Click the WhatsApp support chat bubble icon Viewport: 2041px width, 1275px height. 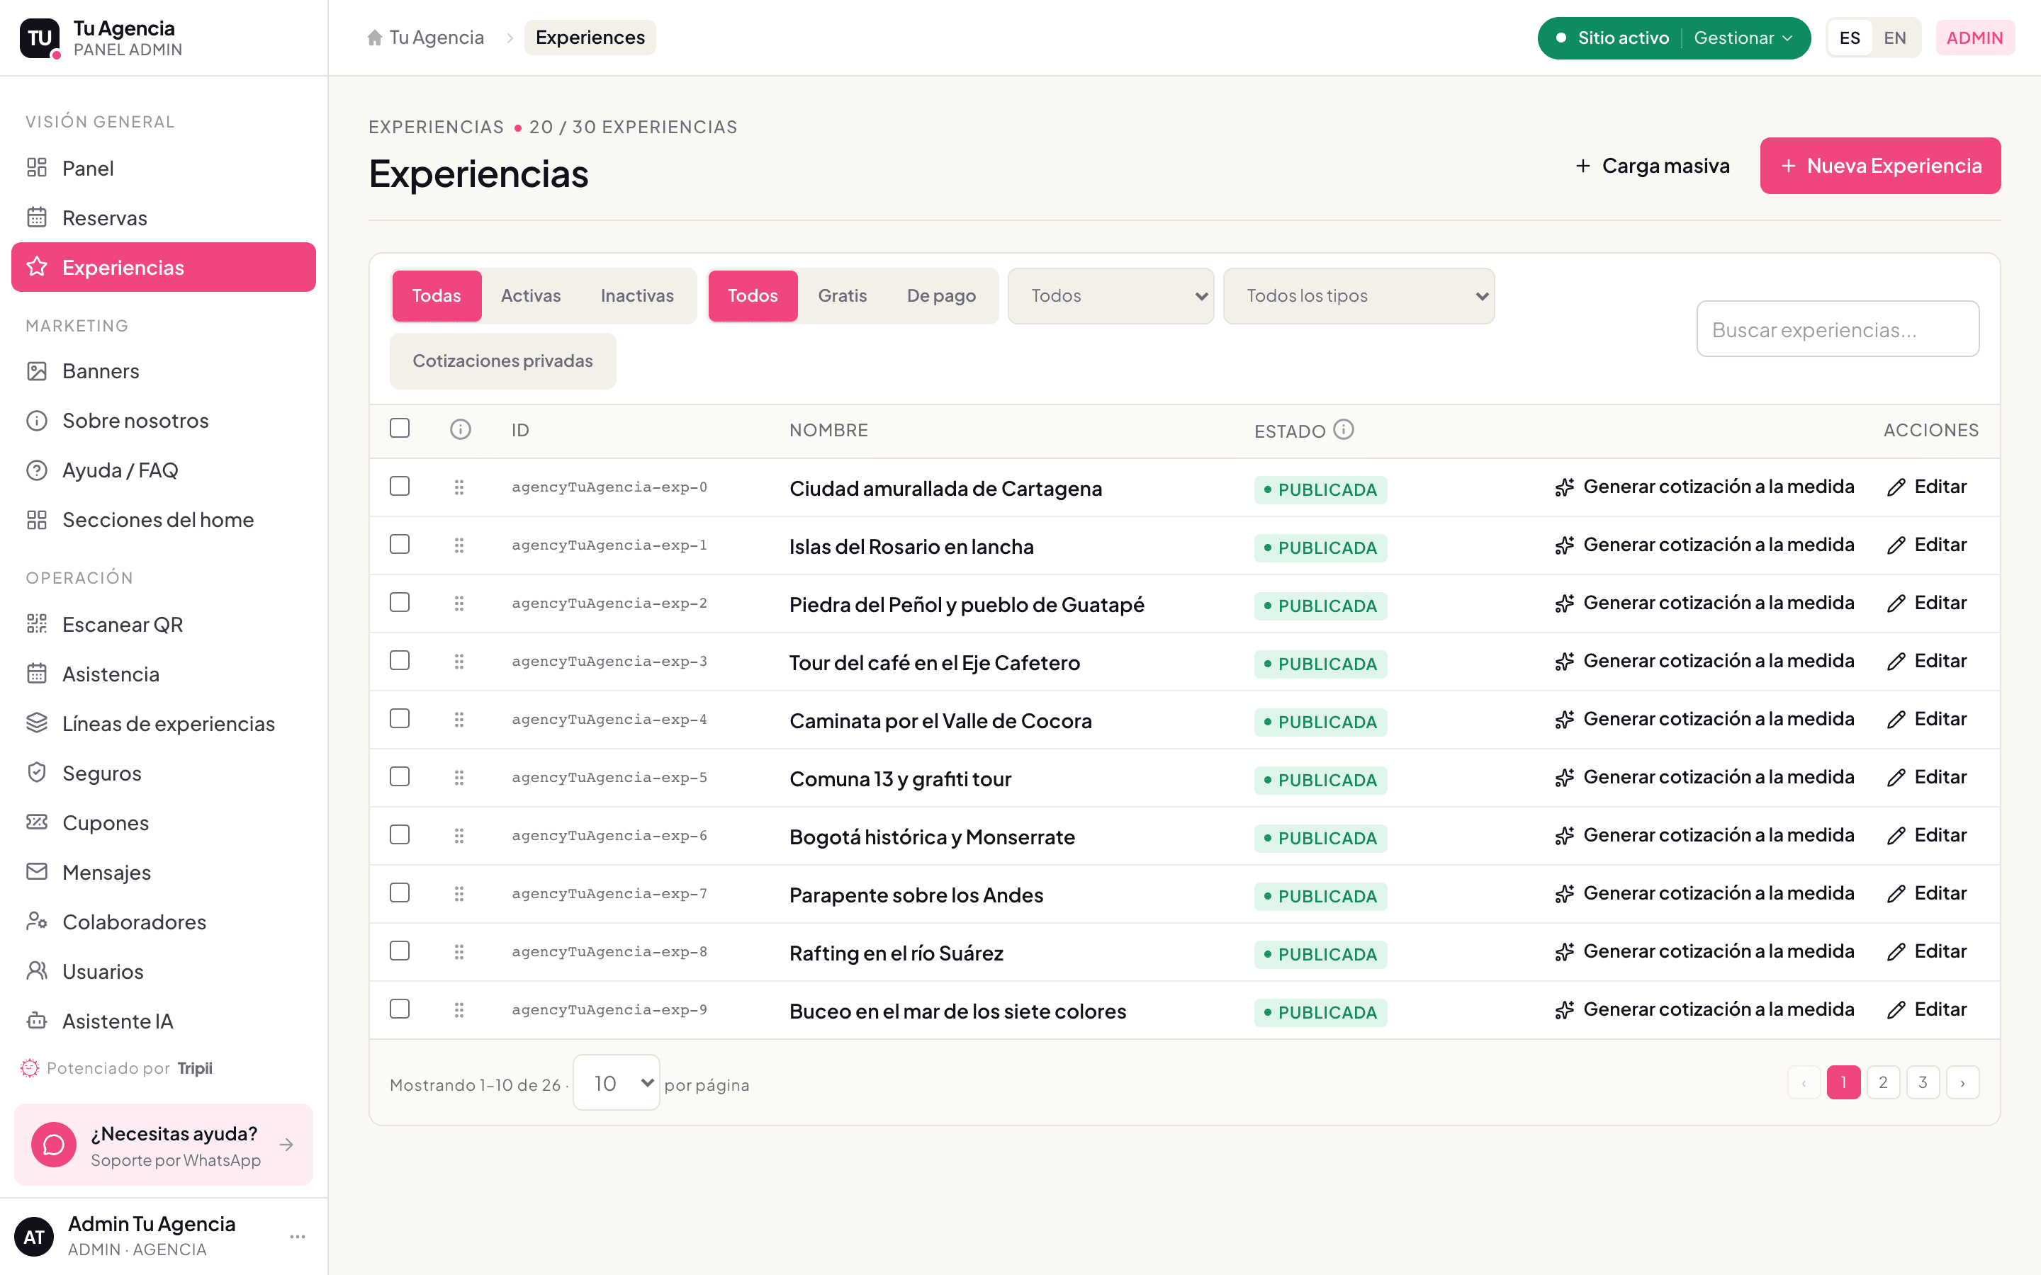click(x=54, y=1145)
